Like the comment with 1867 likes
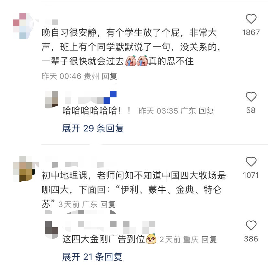The image size is (268, 271). click(251, 19)
